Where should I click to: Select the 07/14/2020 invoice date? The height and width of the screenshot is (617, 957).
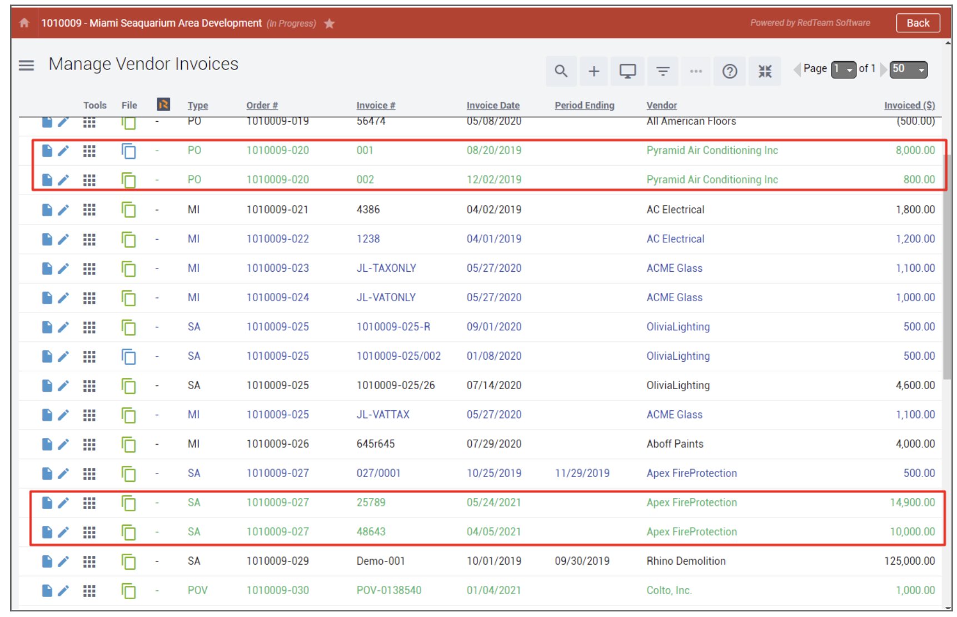tap(494, 386)
